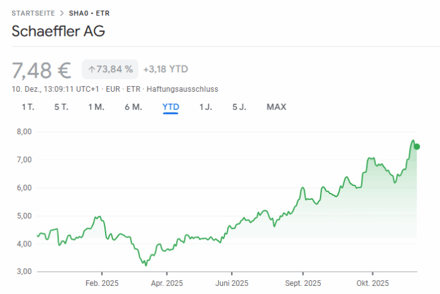Click the STARTSEITE breadcrumb link

point(33,13)
